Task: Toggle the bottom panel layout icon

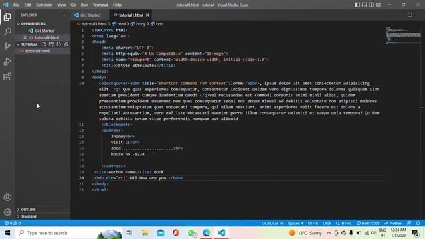Action: click(365, 5)
